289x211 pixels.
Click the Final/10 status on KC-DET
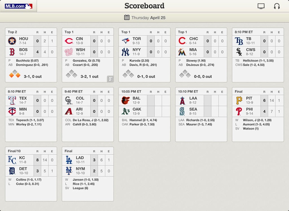(x=14, y=151)
